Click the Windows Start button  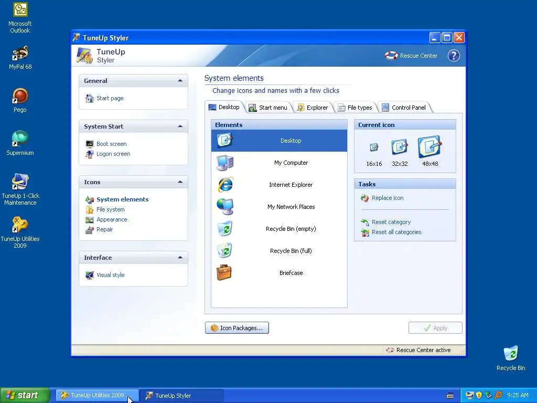click(x=25, y=395)
